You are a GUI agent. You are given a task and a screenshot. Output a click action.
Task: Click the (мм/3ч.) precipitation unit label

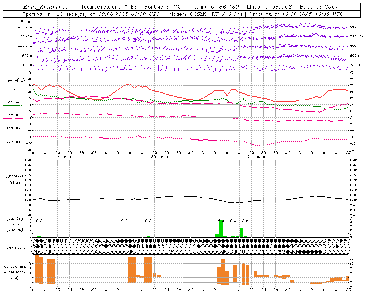coord(15,219)
